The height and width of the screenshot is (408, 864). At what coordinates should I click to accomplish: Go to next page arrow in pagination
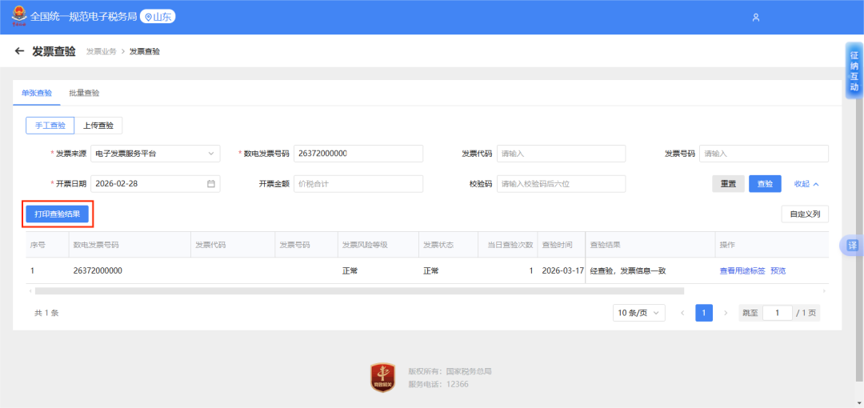(x=726, y=313)
